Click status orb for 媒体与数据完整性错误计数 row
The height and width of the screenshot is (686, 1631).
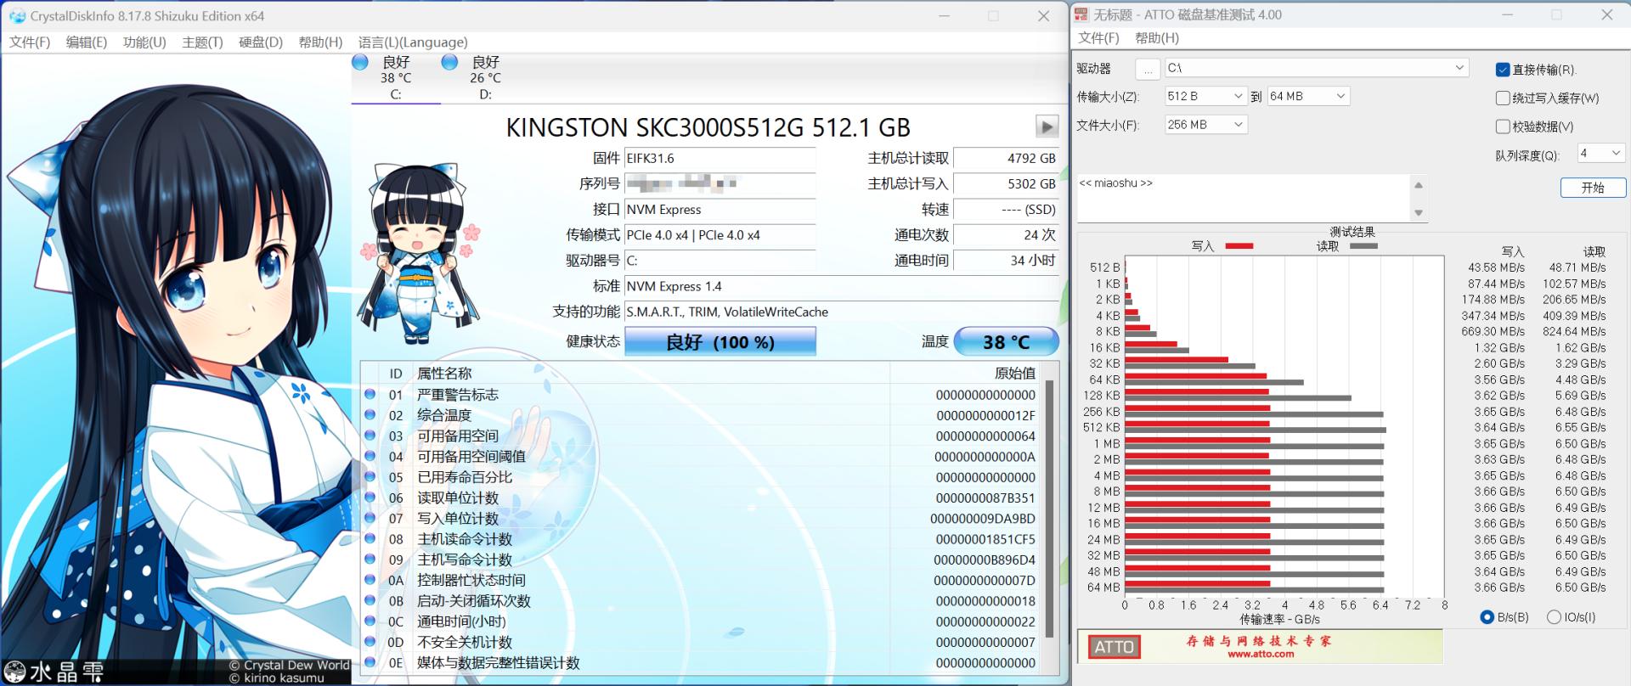click(370, 663)
